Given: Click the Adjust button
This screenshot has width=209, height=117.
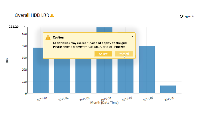Looking at the screenshot, I should click(103, 54).
